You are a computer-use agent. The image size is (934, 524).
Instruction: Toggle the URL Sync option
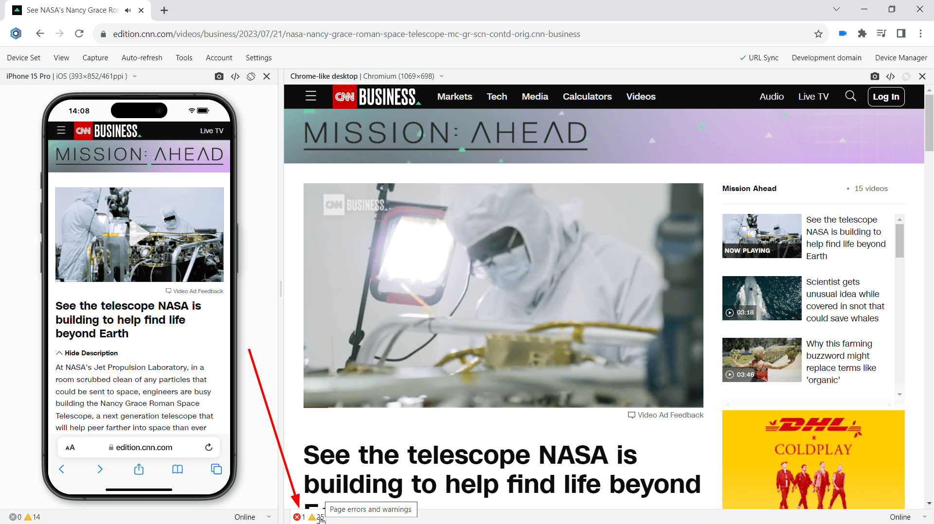tap(759, 57)
